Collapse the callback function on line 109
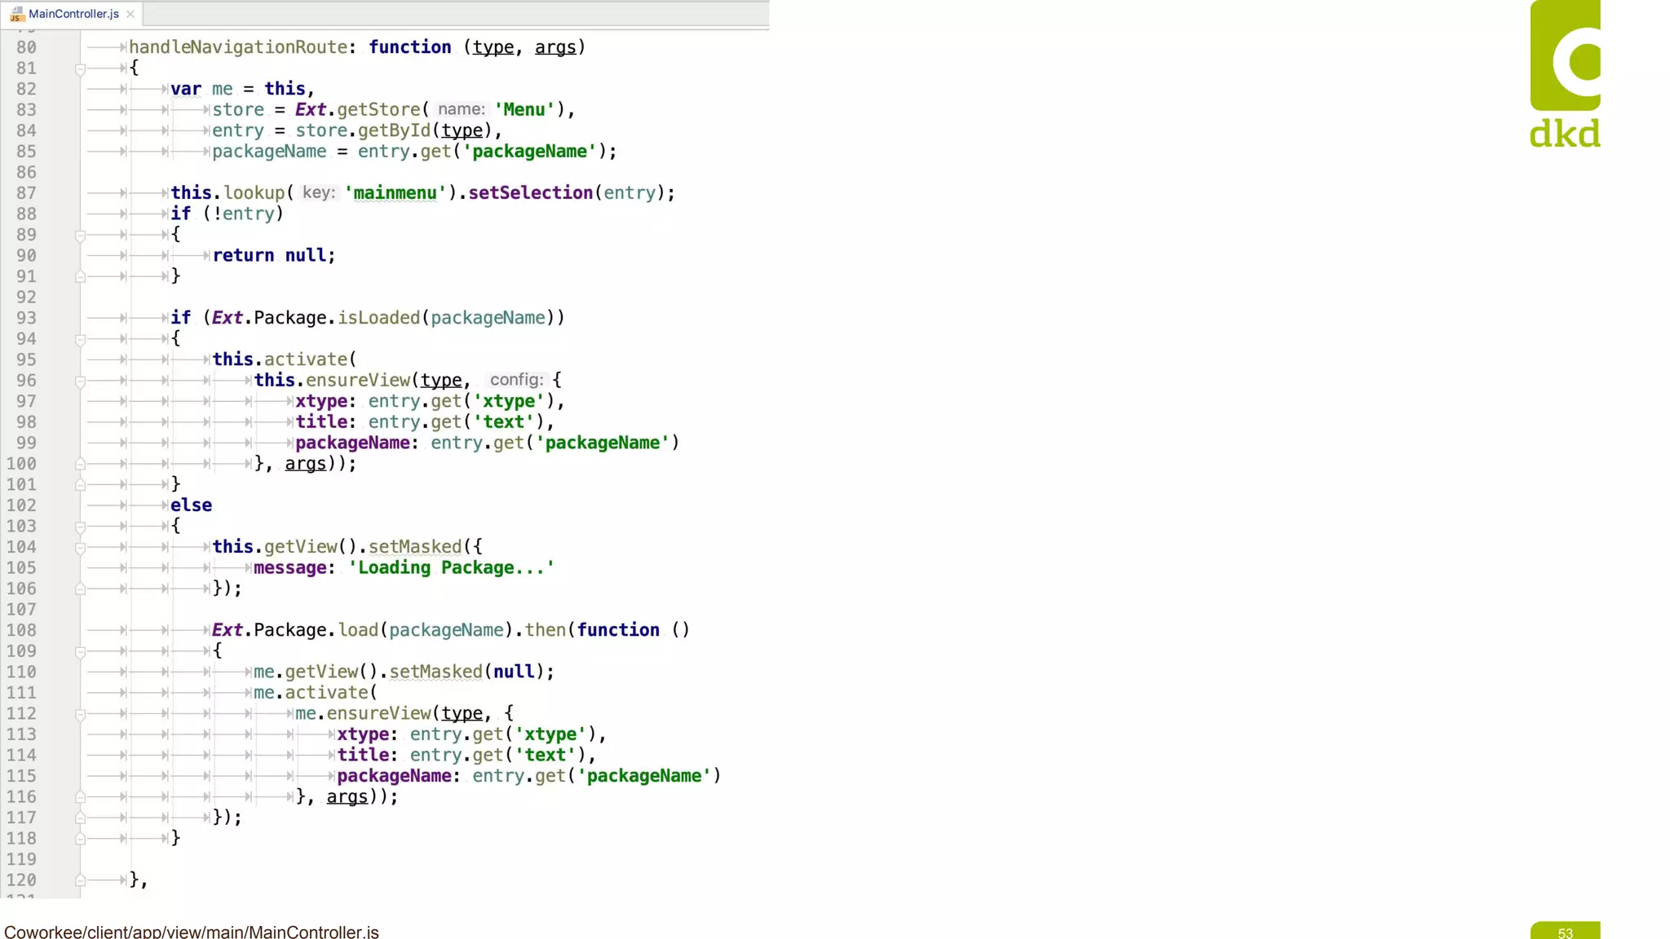The width and height of the screenshot is (1670, 939). (80, 652)
